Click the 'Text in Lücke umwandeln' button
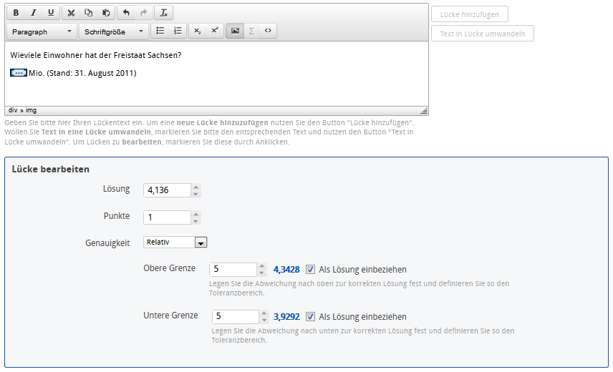The image size is (613, 372). click(482, 34)
